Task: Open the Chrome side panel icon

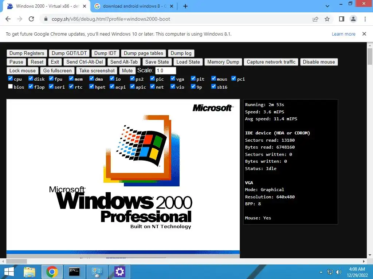Action: pos(342,19)
